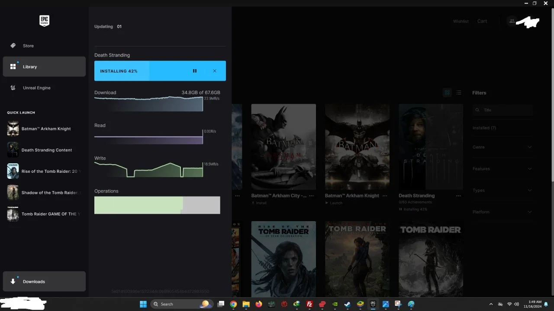Viewport: 554px width, 311px height.
Task: Click the Epic Games logo
Action: point(44,21)
